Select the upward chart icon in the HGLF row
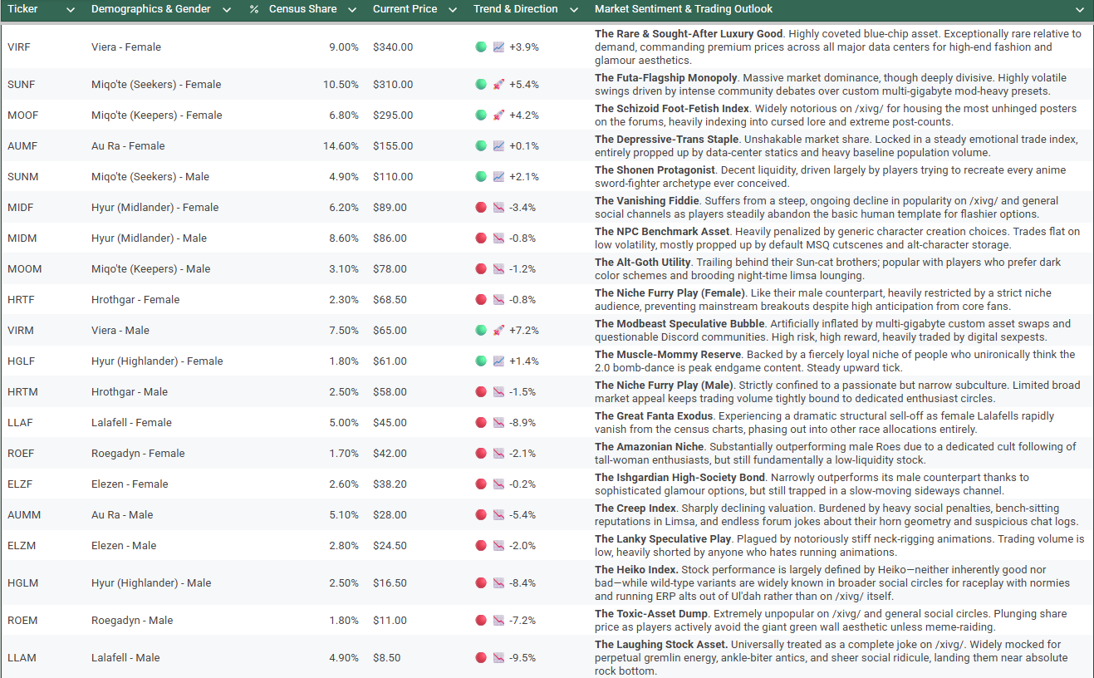This screenshot has height=678, width=1094. pos(498,361)
